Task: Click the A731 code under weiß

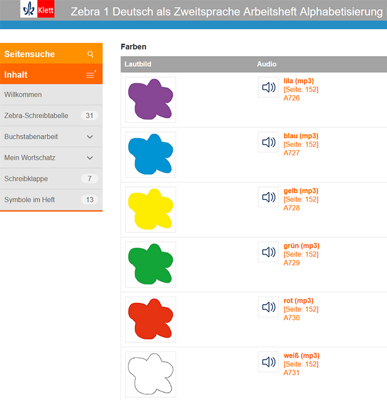Action: 292,373
